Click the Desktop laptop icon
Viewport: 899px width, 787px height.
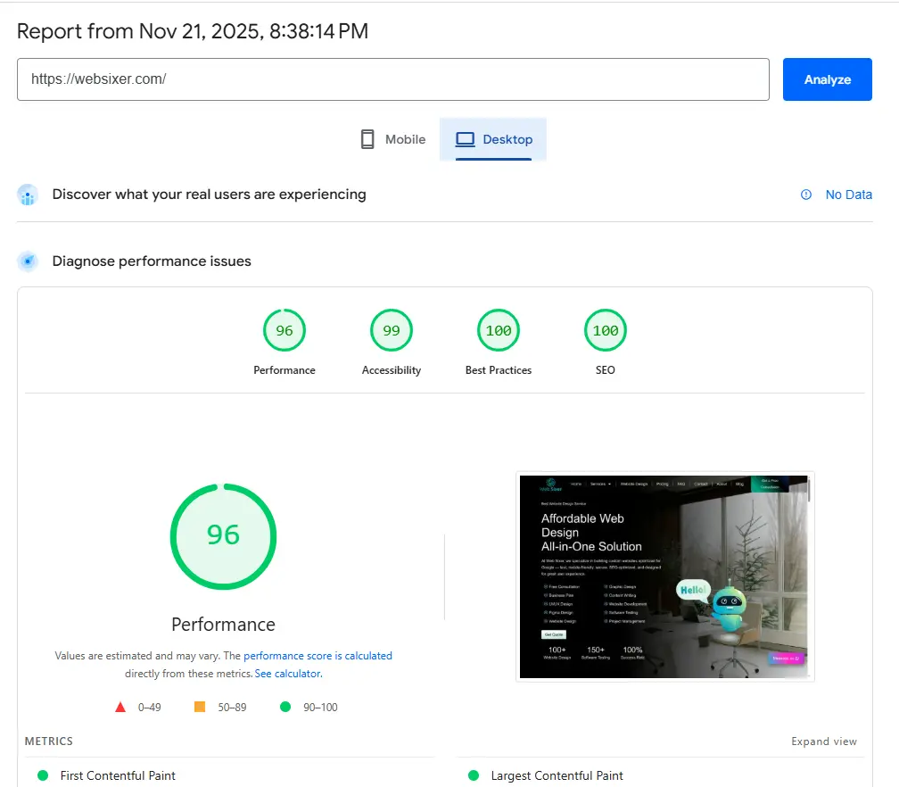pyautogui.click(x=465, y=139)
